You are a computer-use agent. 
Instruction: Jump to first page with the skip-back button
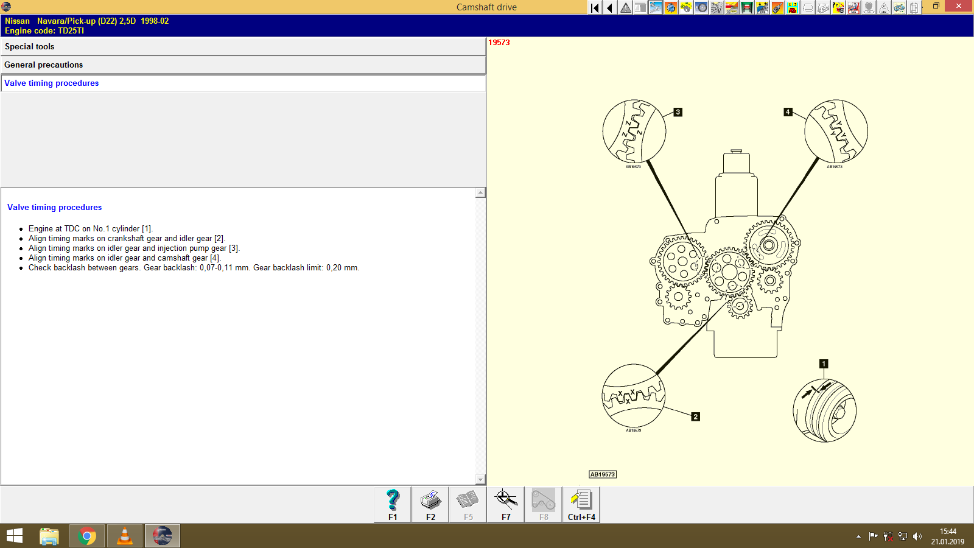pyautogui.click(x=594, y=7)
